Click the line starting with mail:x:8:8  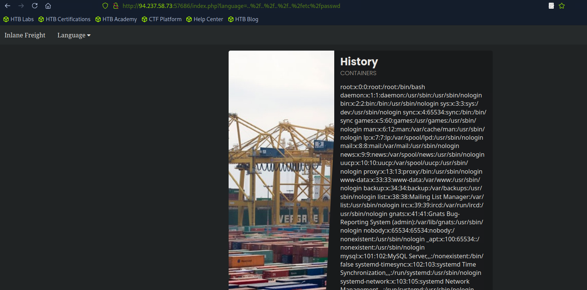pos(400,146)
